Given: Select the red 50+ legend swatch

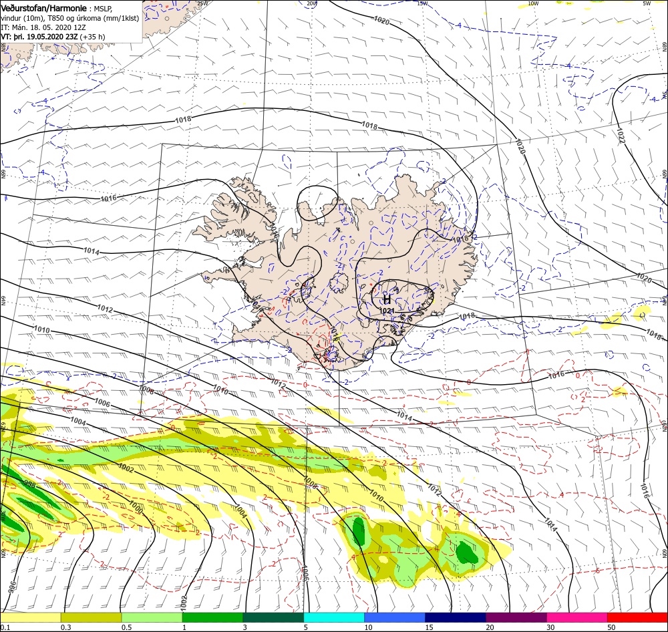Looking at the screenshot, I should [x=637, y=617].
